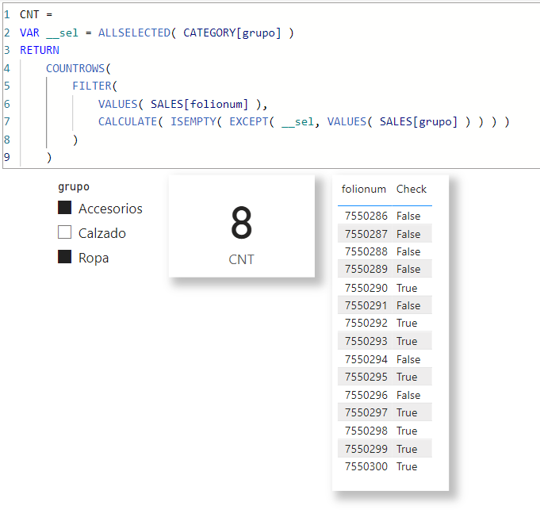Click SALES[folionum] reference in the formula
The height and width of the screenshot is (525, 540).
(x=199, y=104)
